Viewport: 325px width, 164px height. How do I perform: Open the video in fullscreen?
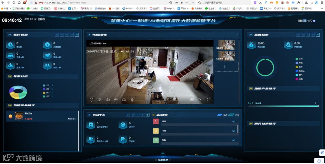pos(209,100)
